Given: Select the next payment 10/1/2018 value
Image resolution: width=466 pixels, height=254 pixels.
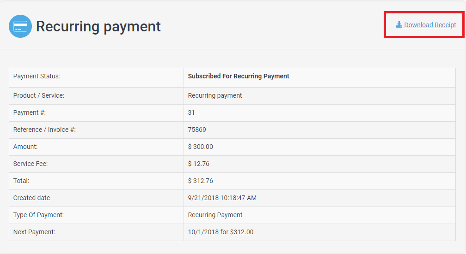Looking at the screenshot, I should point(221,232).
